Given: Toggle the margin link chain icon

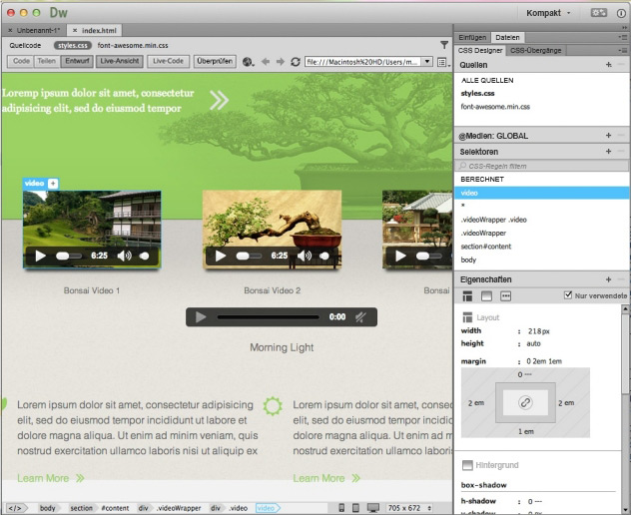Looking at the screenshot, I should 525,402.
